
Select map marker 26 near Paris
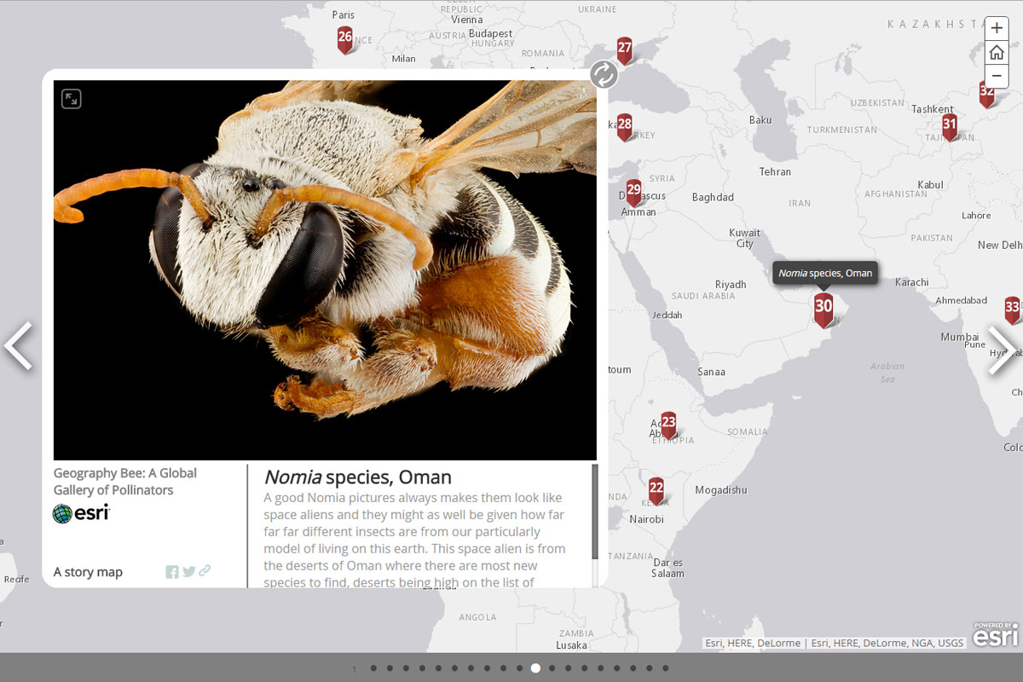345,38
